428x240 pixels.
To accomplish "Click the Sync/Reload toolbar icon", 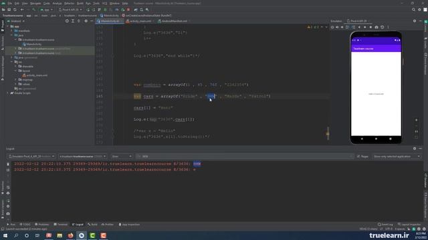I will pyautogui.click(x=15, y=9).
